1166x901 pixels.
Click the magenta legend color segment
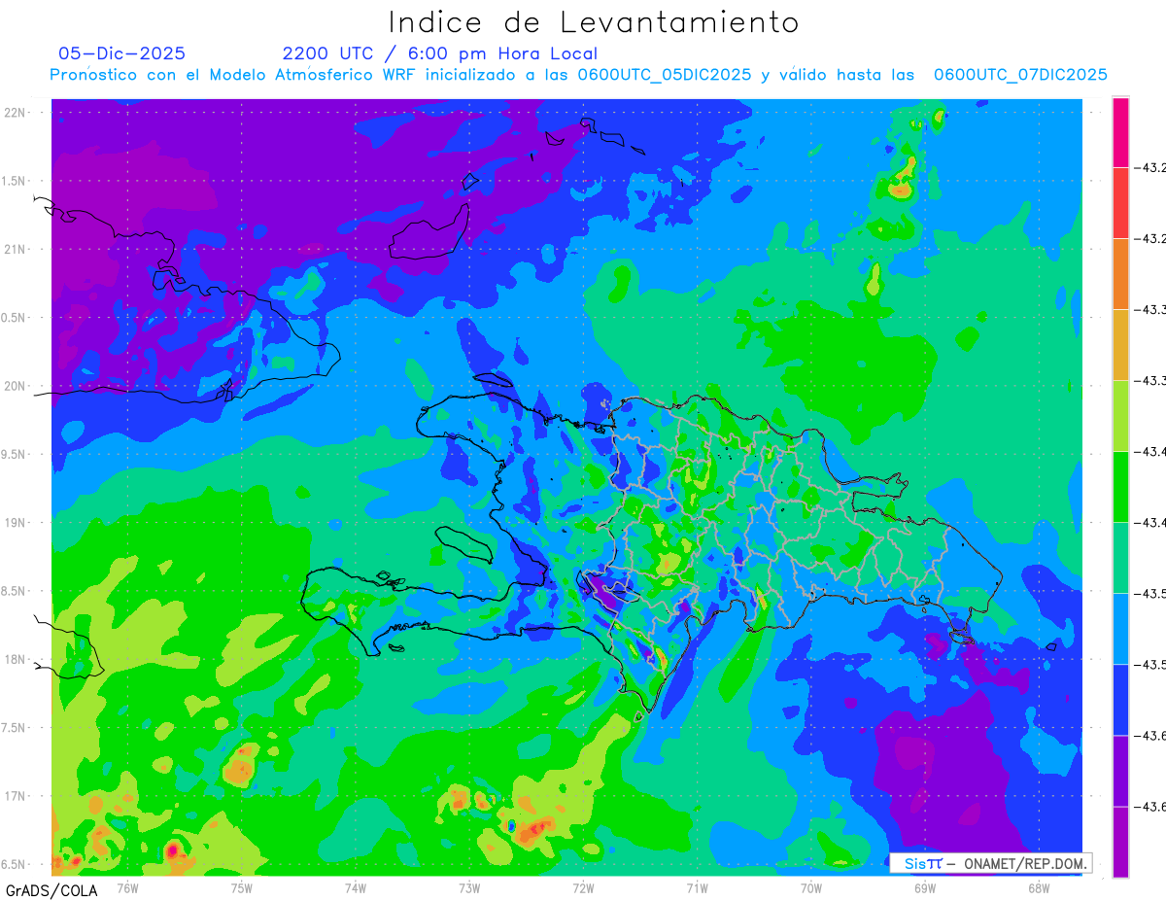point(1120,132)
